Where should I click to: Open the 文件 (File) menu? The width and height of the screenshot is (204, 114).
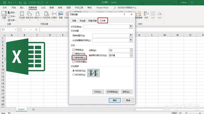click(x=4, y=8)
